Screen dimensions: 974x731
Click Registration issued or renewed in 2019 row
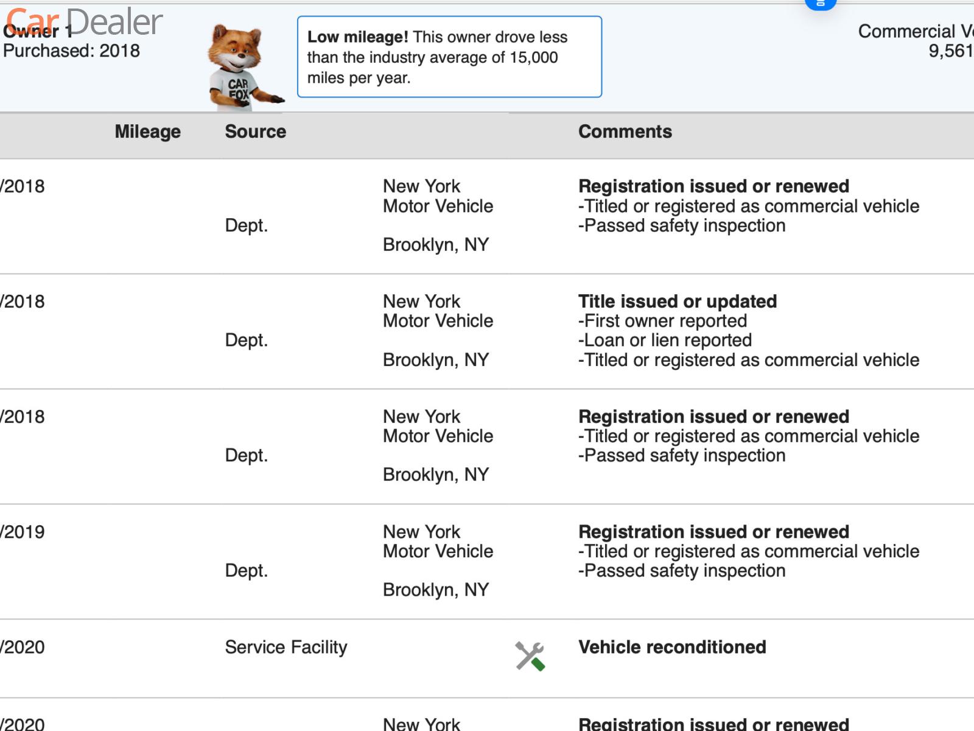tap(713, 532)
